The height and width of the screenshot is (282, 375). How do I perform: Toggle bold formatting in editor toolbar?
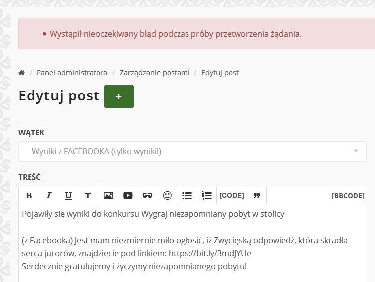point(29,195)
